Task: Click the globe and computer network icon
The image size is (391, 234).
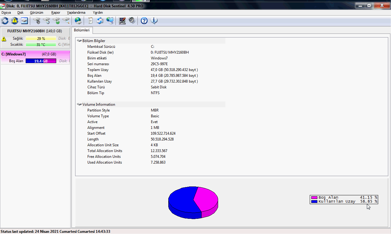Action: click(x=110, y=21)
